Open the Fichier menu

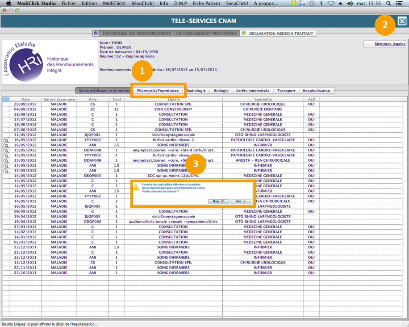69,4
